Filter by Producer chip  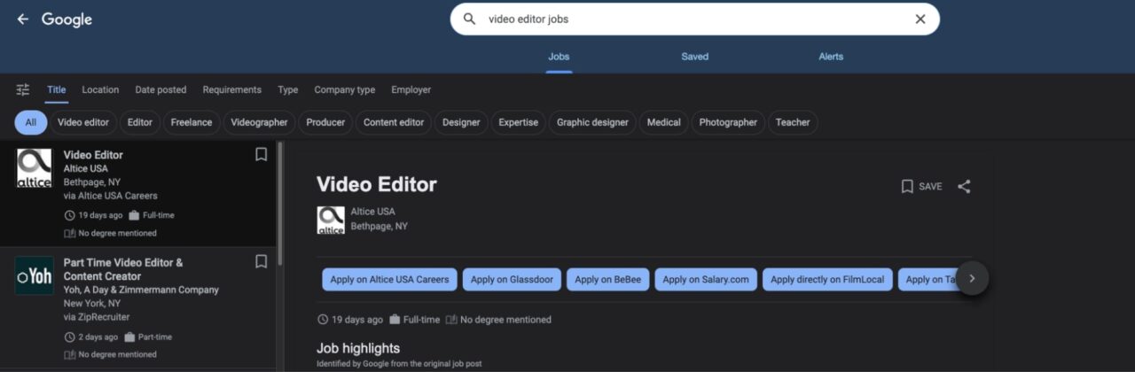pos(325,122)
